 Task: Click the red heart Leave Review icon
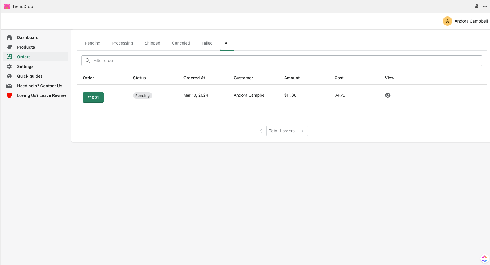pos(9,95)
